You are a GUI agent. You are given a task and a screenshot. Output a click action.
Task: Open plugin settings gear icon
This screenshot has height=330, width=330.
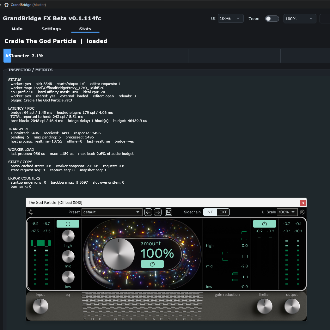(x=302, y=212)
